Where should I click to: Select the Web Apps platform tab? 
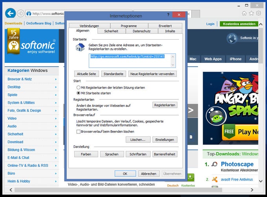click(x=213, y=59)
